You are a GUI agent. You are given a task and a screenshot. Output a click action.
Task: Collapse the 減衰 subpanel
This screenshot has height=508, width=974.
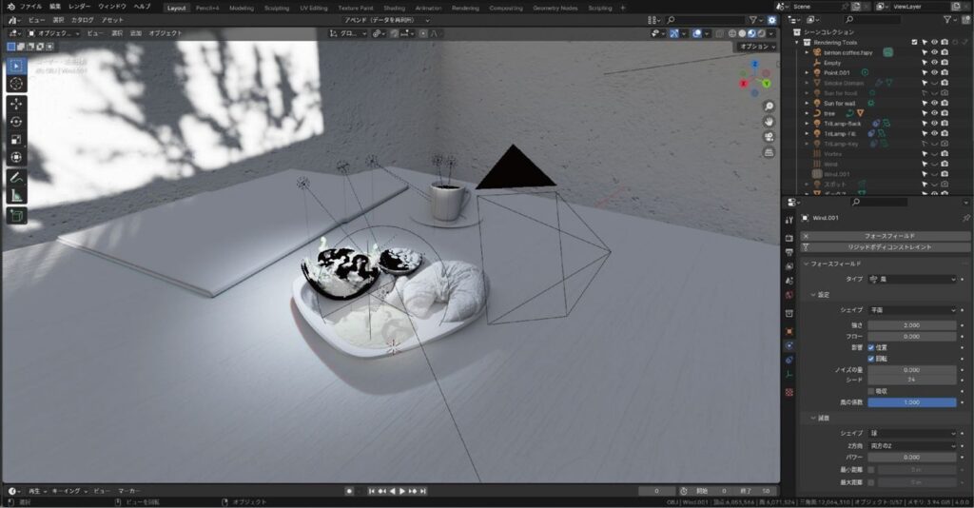[813, 418]
